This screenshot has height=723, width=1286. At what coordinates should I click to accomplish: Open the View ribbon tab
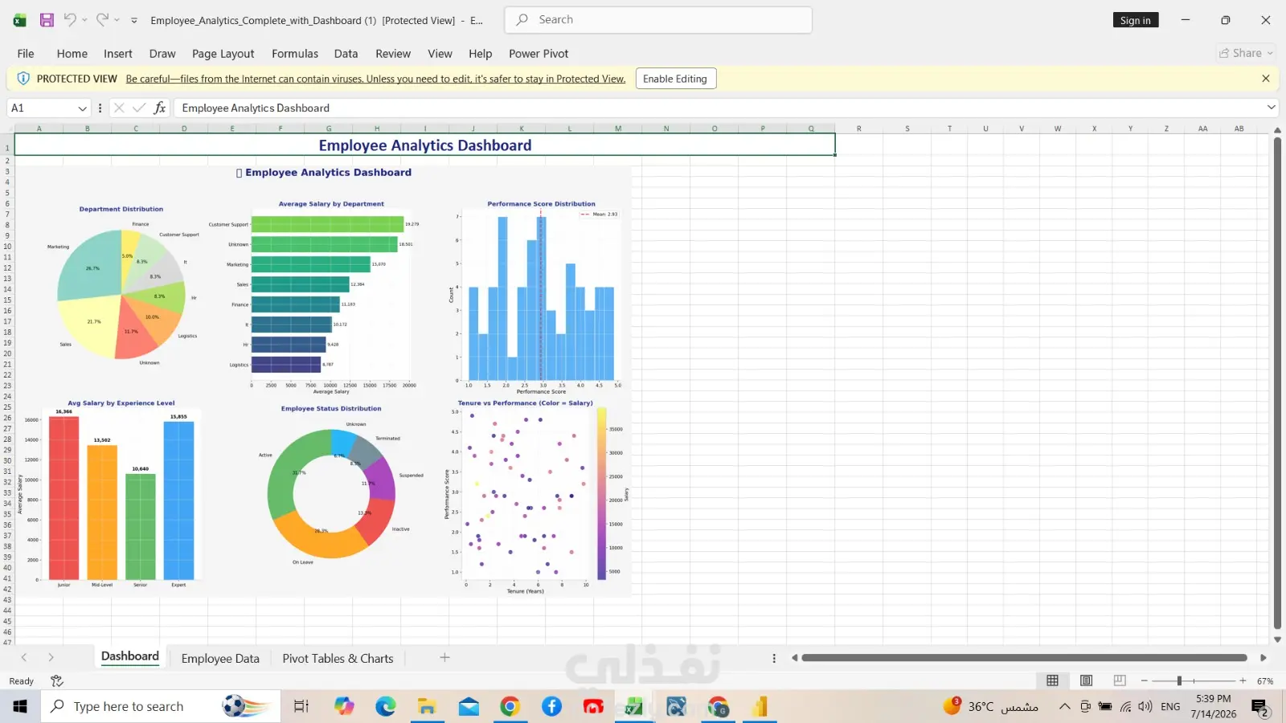(x=440, y=54)
